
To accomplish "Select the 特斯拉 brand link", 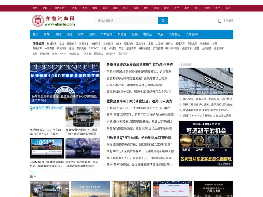I will 169,43.
